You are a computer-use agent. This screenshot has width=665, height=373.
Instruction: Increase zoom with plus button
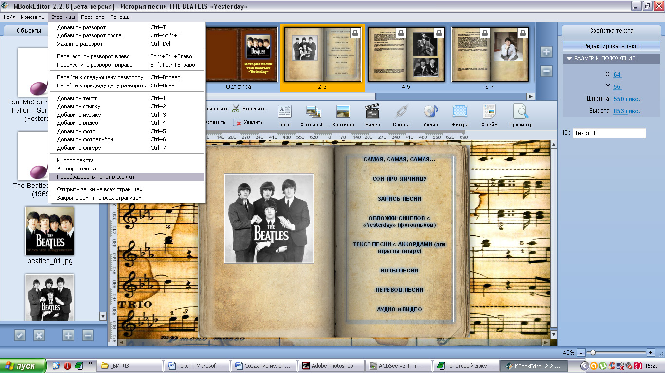651,352
